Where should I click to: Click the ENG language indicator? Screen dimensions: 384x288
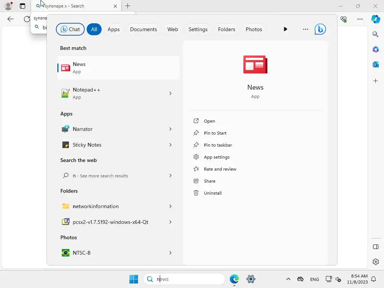pos(315,279)
